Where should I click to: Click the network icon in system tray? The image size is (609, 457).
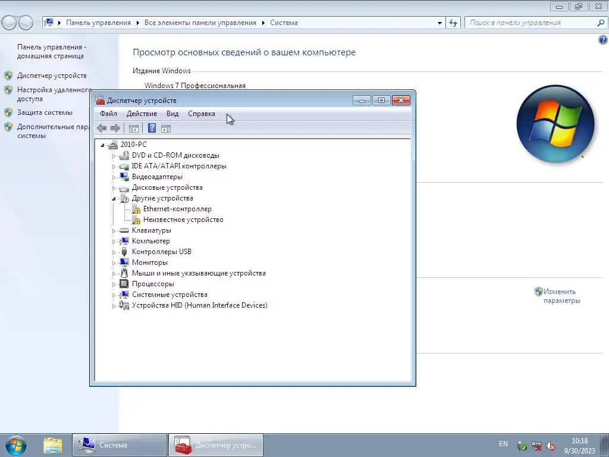[536, 446]
